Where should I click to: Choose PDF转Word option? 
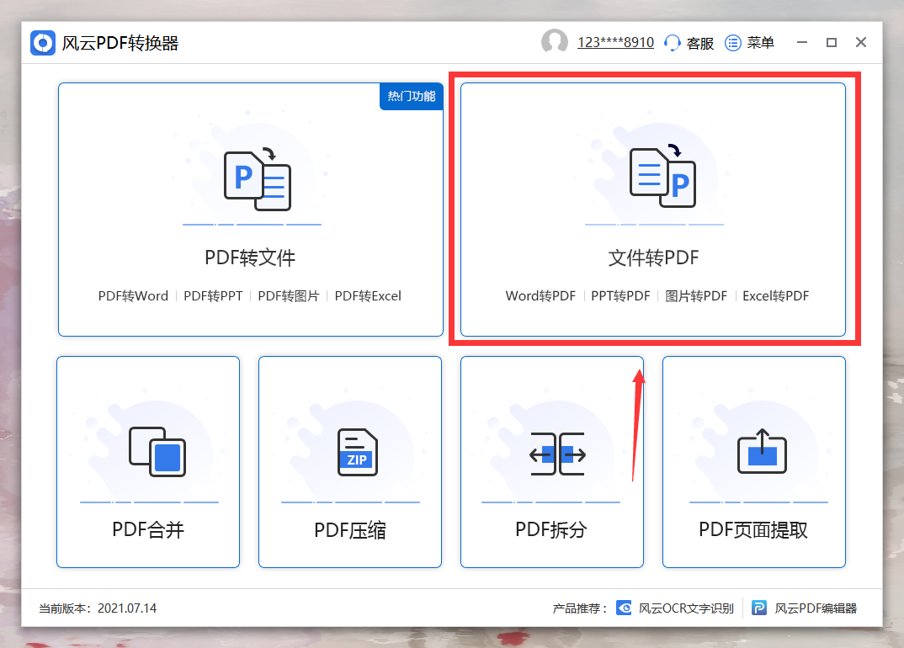pos(133,295)
